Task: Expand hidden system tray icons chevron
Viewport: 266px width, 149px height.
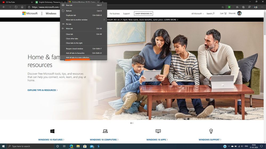Action: point(229,146)
